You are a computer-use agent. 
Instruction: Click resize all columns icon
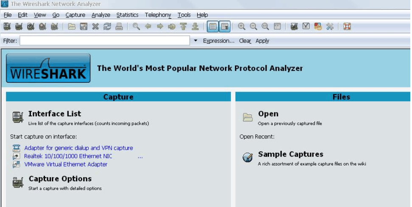point(277,27)
